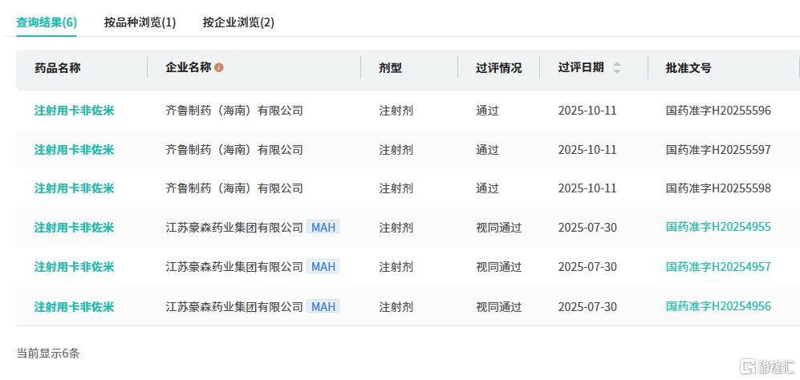The height and width of the screenshot is (380, 800).
Task: Click the 过评日期 column header text
Action: tap(581, 68)
